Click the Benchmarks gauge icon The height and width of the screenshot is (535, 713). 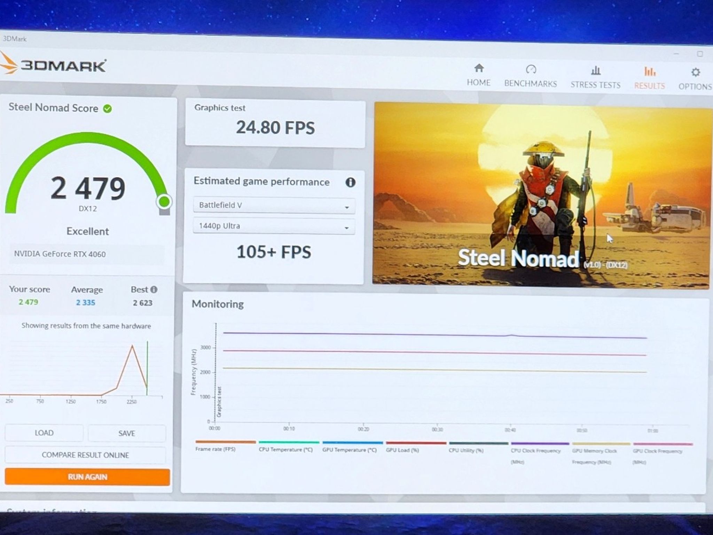tap(531, 69)
